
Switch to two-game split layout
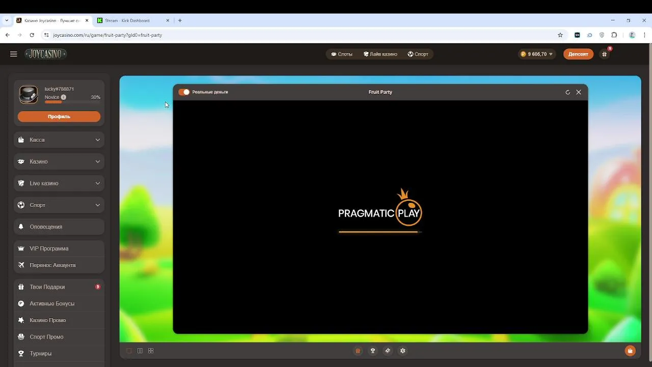[x=140, y=351]
